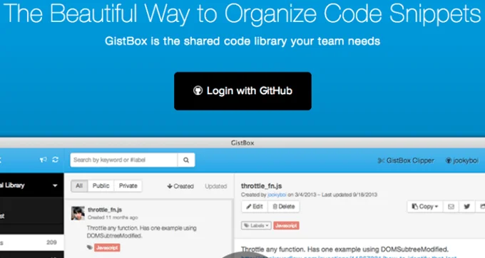Image resolution: width=485 pixels, height=258 pixels.
Task: Sort gists by Created
Action: pyautogui.click(x=180, y=186)
